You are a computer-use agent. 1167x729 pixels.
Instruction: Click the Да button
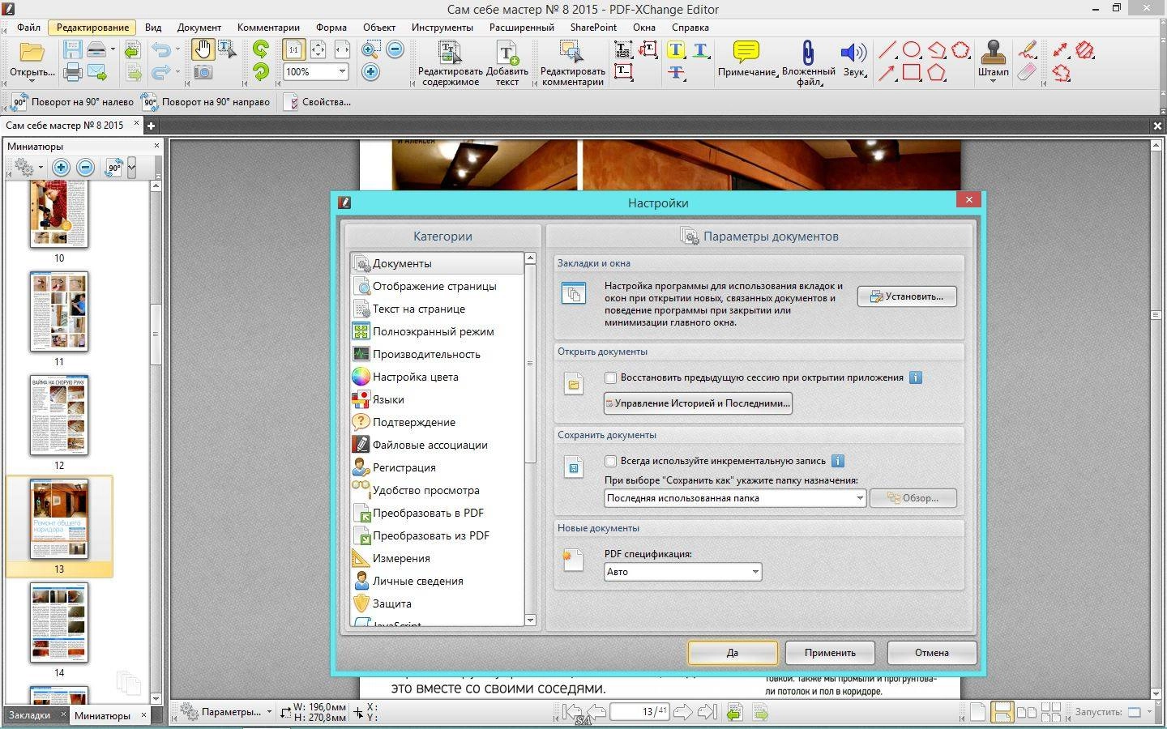click(x=733, y=653)
